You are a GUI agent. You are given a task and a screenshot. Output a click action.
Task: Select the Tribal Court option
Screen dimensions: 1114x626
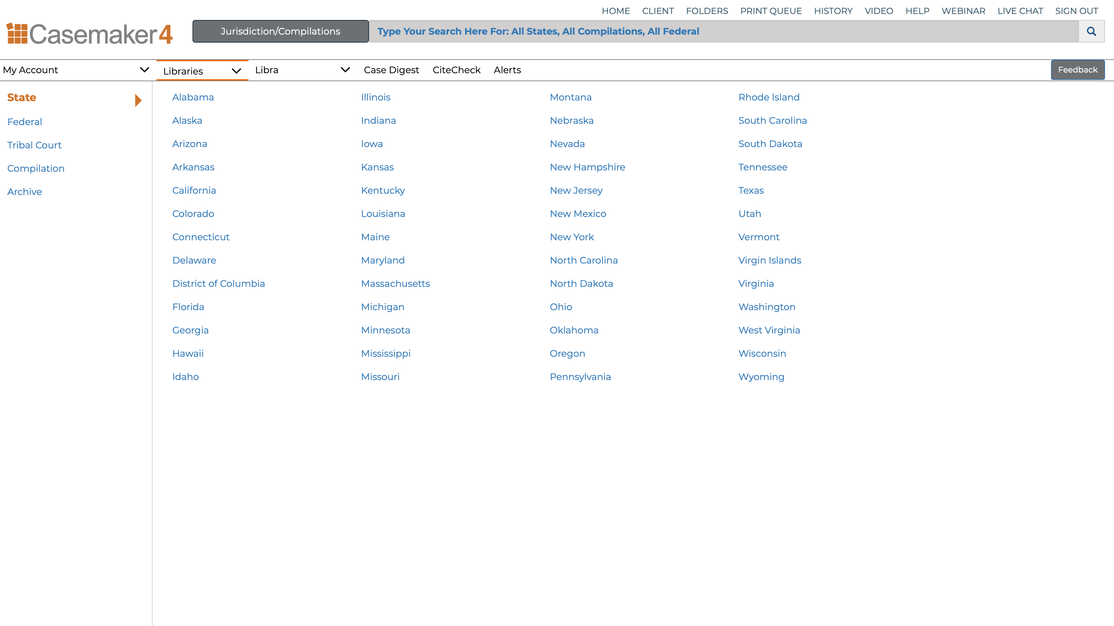click(x=34, y=144)
